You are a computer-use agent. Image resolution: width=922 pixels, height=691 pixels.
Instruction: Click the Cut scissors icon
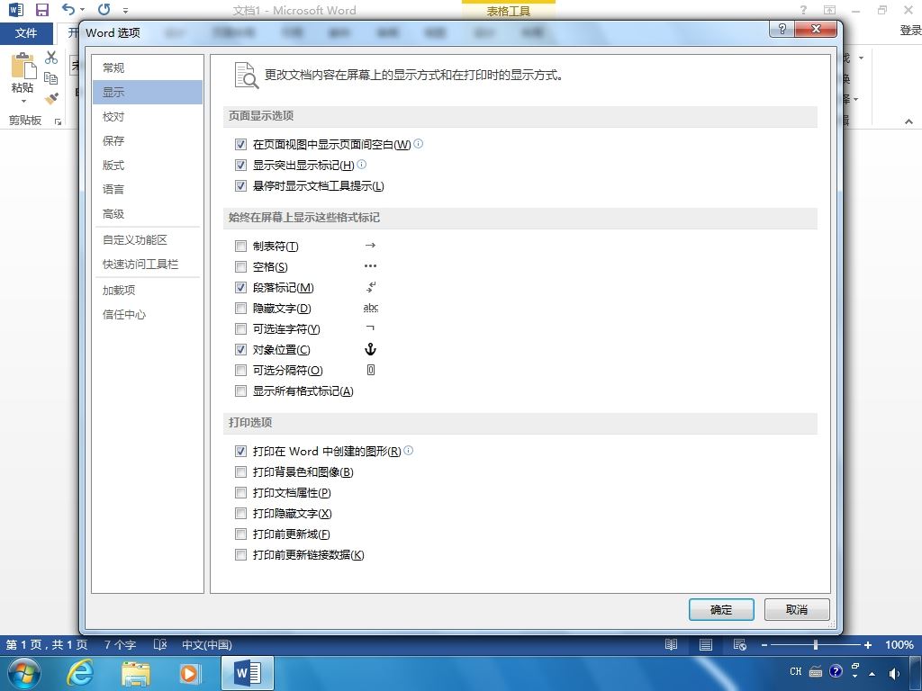tap(51, 57)
